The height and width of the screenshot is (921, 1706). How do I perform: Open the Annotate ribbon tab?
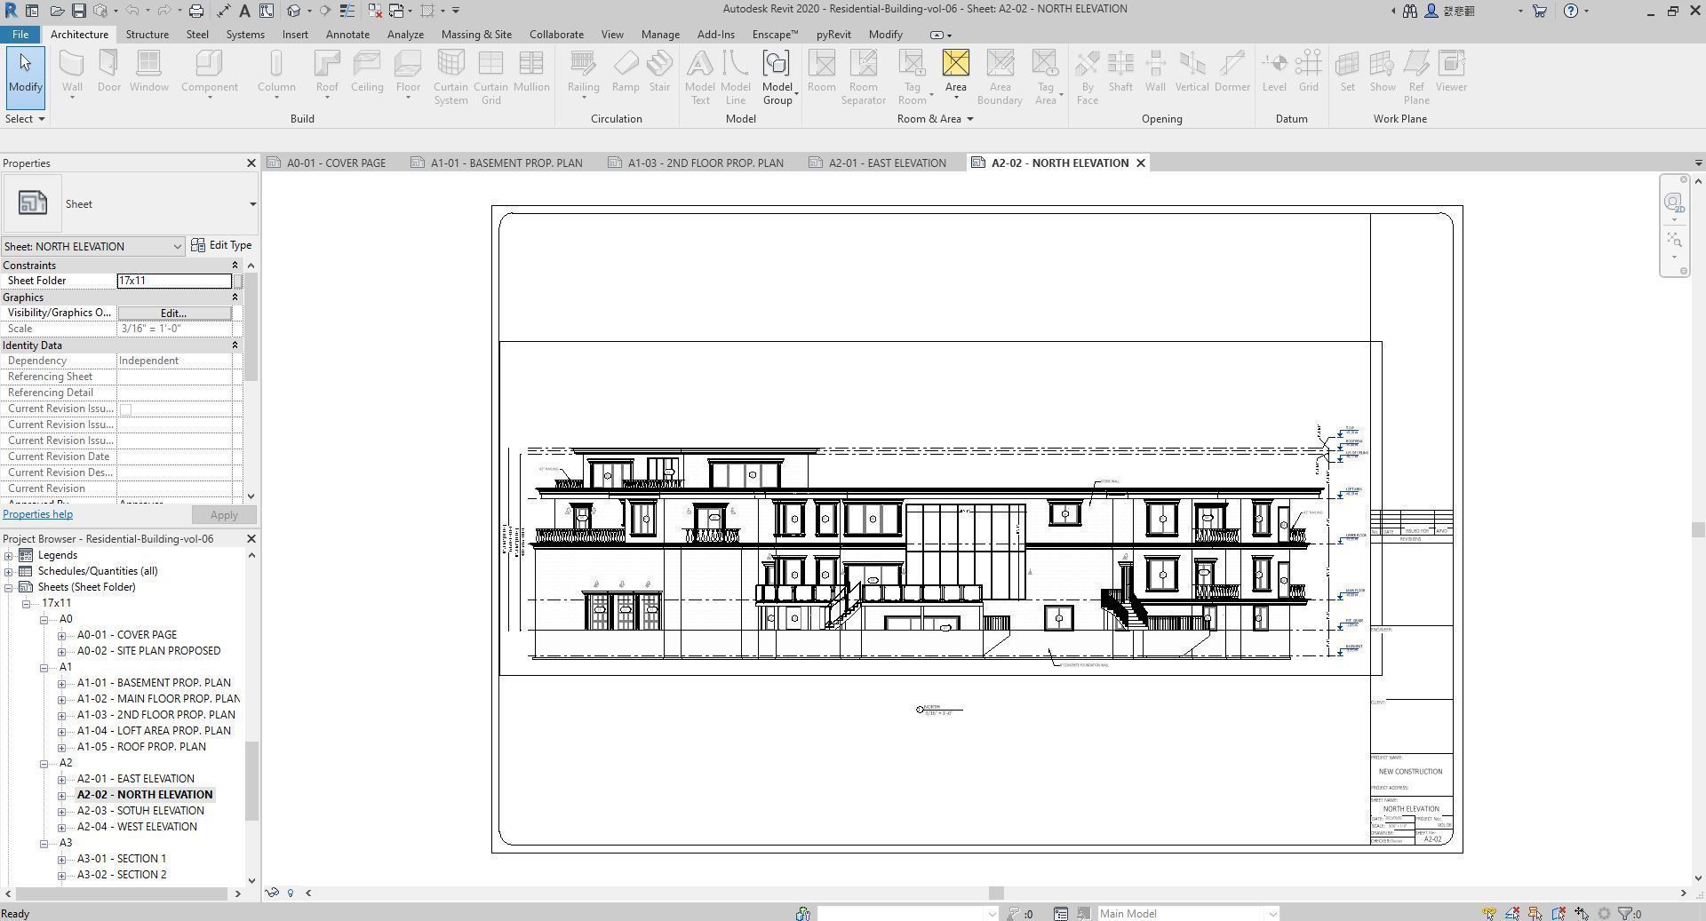347,35
